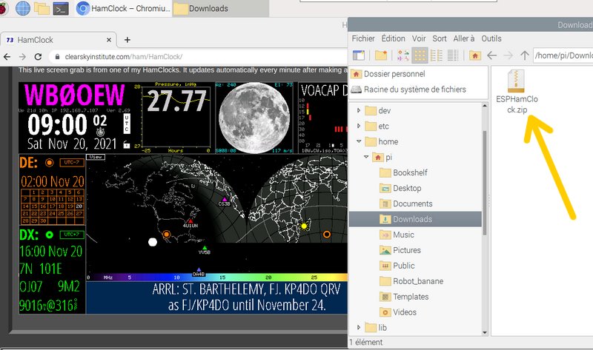Switch to icon view mode
Viewport: 593px width, 350px height.
click(x=420, y=55)
